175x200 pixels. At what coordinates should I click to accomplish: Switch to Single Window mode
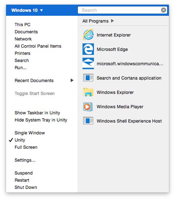tap(30, 133)
